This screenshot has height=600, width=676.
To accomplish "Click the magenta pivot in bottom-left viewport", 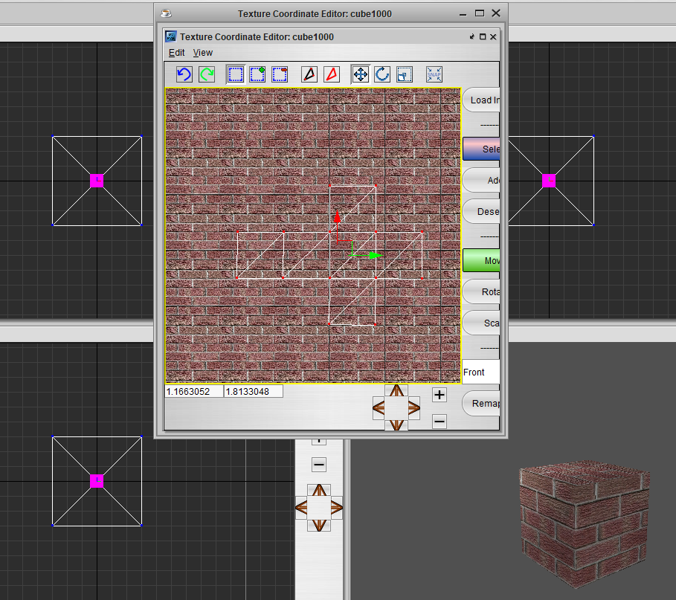I will (x=97, y=481).
